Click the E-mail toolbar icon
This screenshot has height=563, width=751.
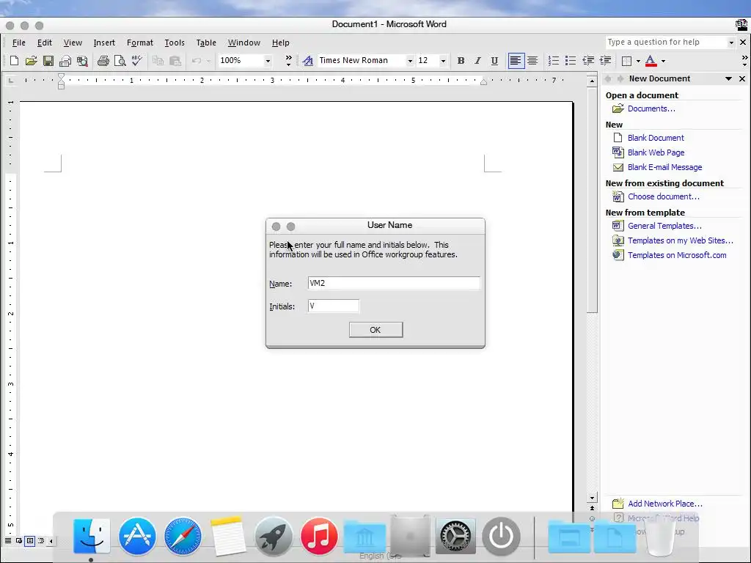coord(65,61)
